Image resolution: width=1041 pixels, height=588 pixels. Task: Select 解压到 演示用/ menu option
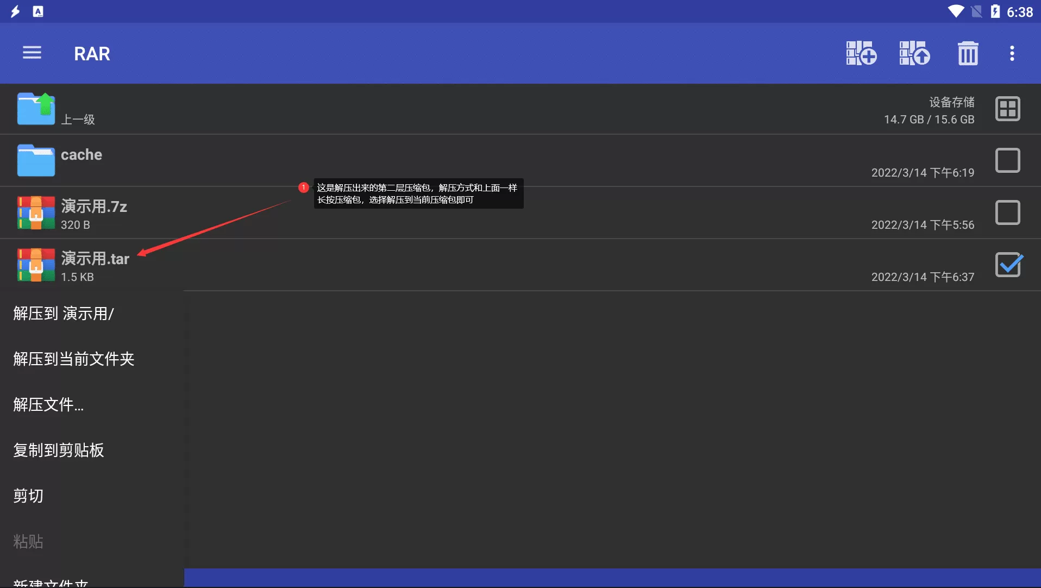tap(64, 314)
